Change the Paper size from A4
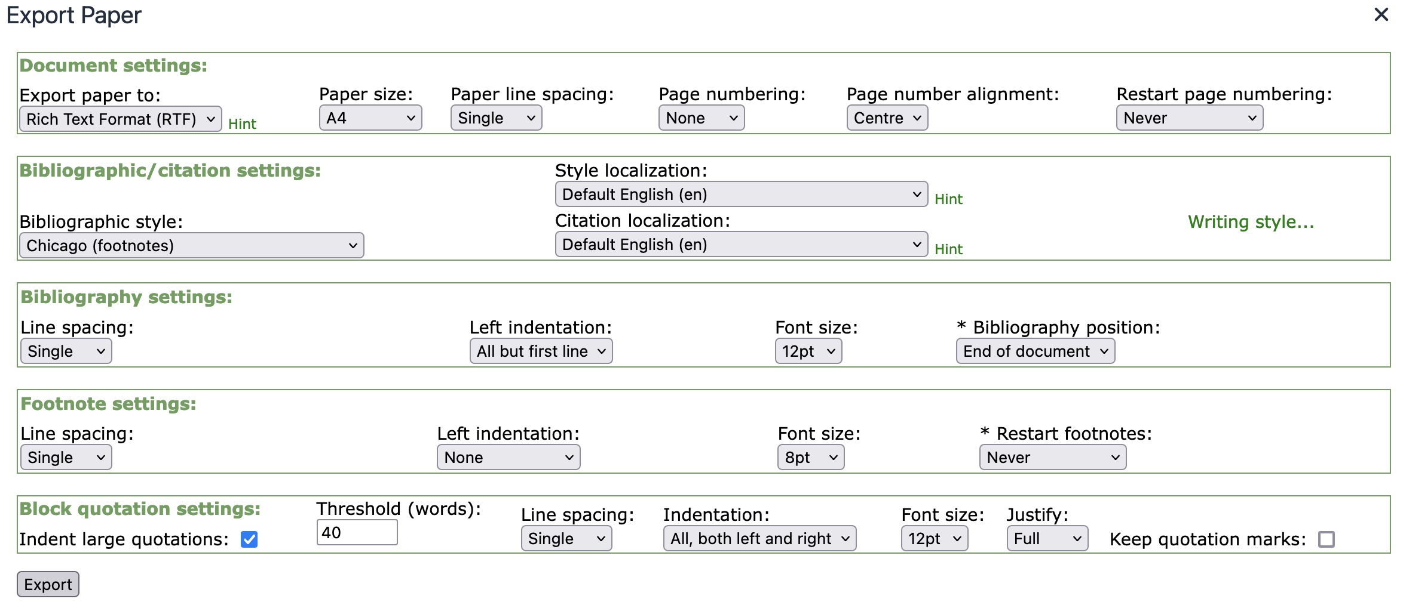 (x=369, y=118)
